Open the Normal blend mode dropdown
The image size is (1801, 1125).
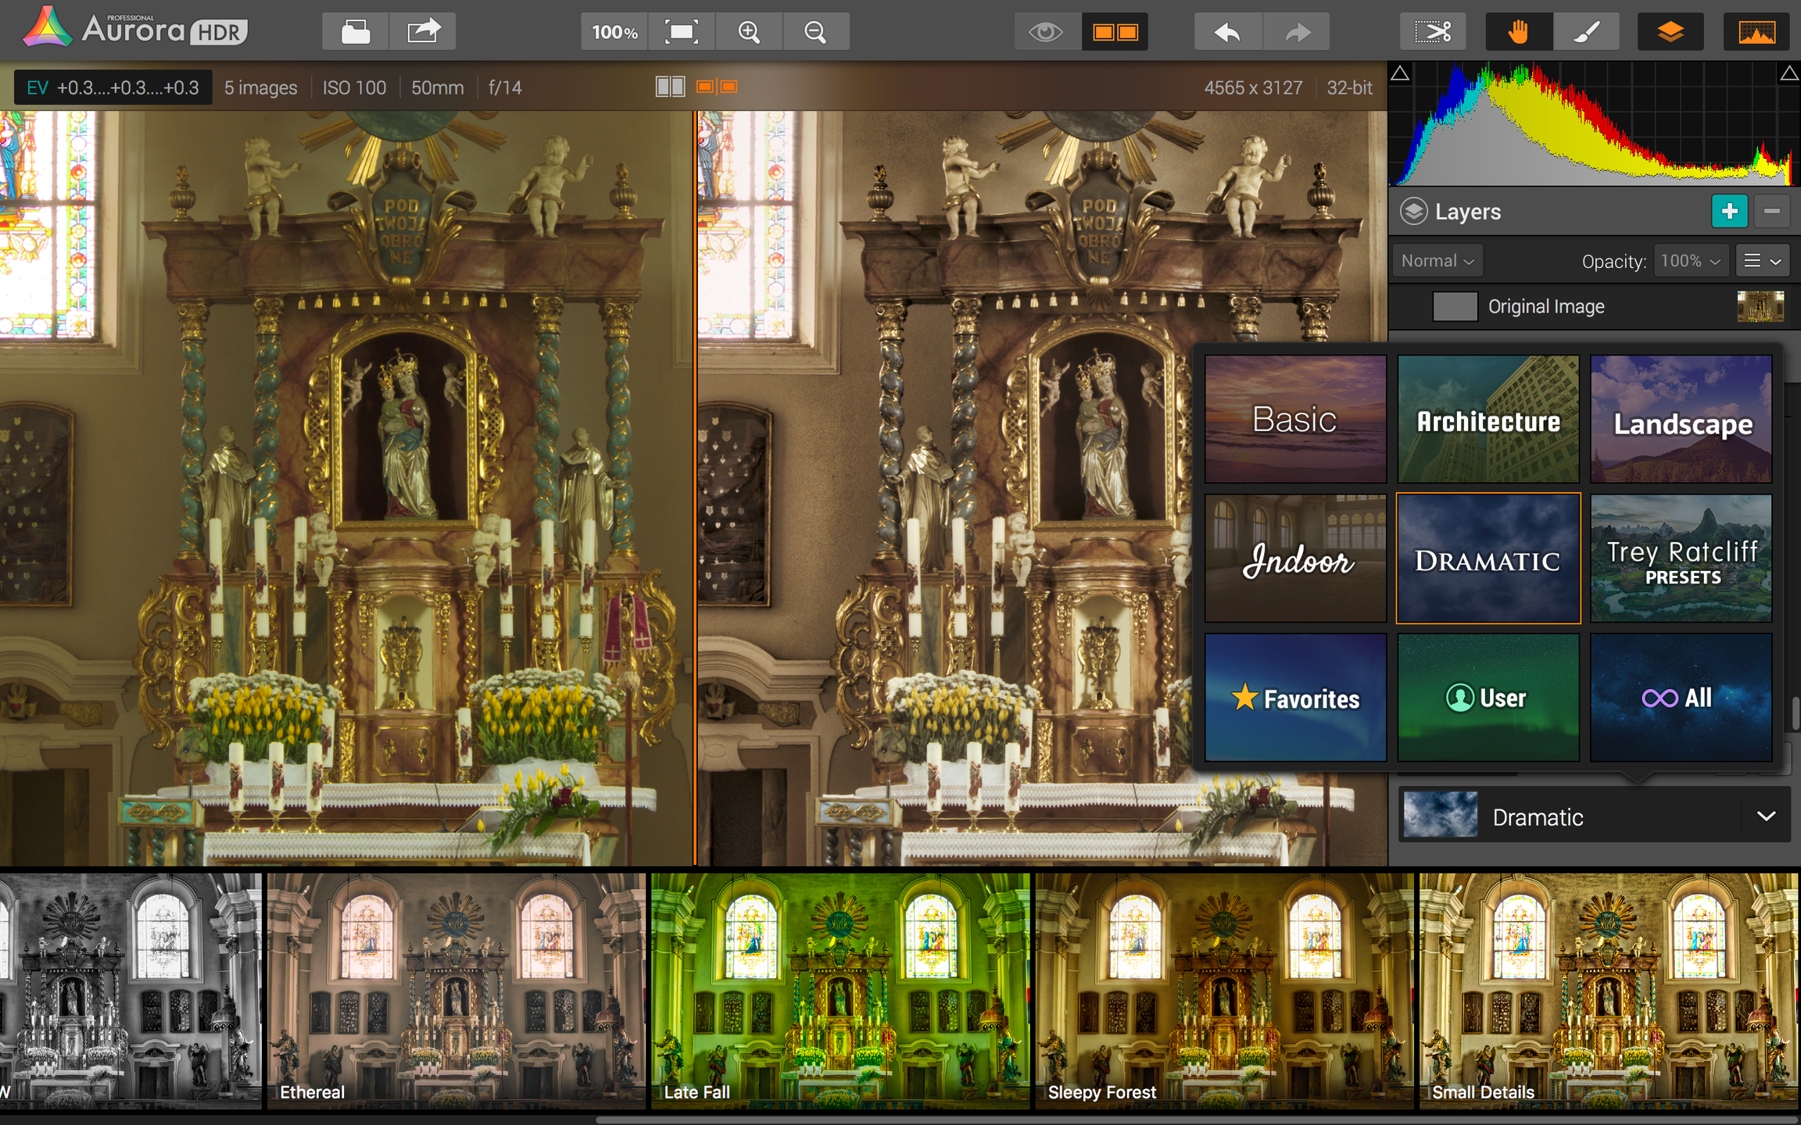[1438, 261]
